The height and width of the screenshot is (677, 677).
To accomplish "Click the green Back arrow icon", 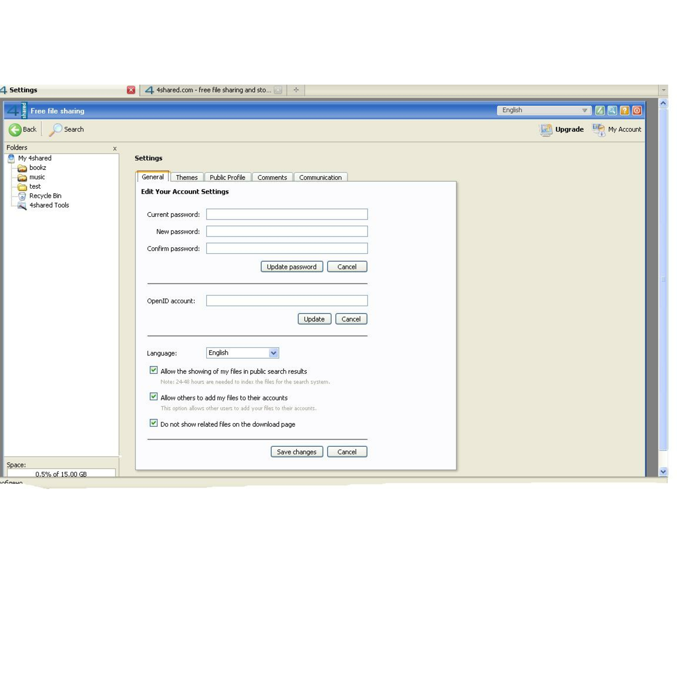I will tap(15, 130).
